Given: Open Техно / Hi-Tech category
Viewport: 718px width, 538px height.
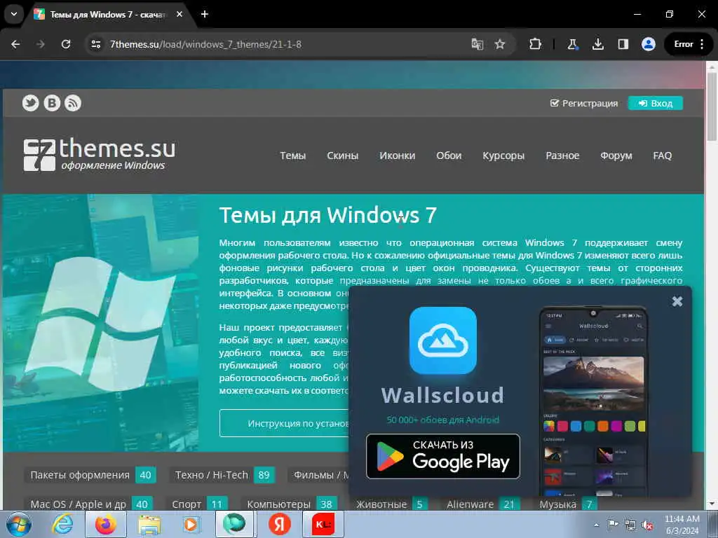Looking at the screenshot, I should pos(222,475).
